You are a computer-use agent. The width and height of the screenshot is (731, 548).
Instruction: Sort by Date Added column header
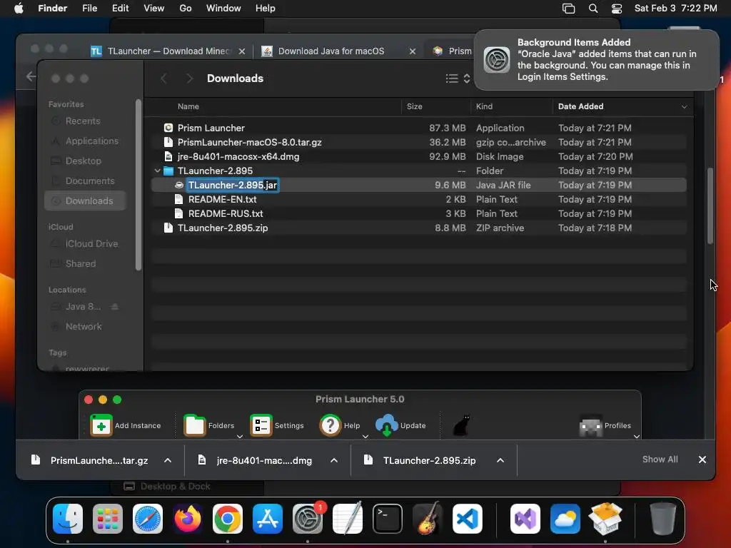coord(580,106)
